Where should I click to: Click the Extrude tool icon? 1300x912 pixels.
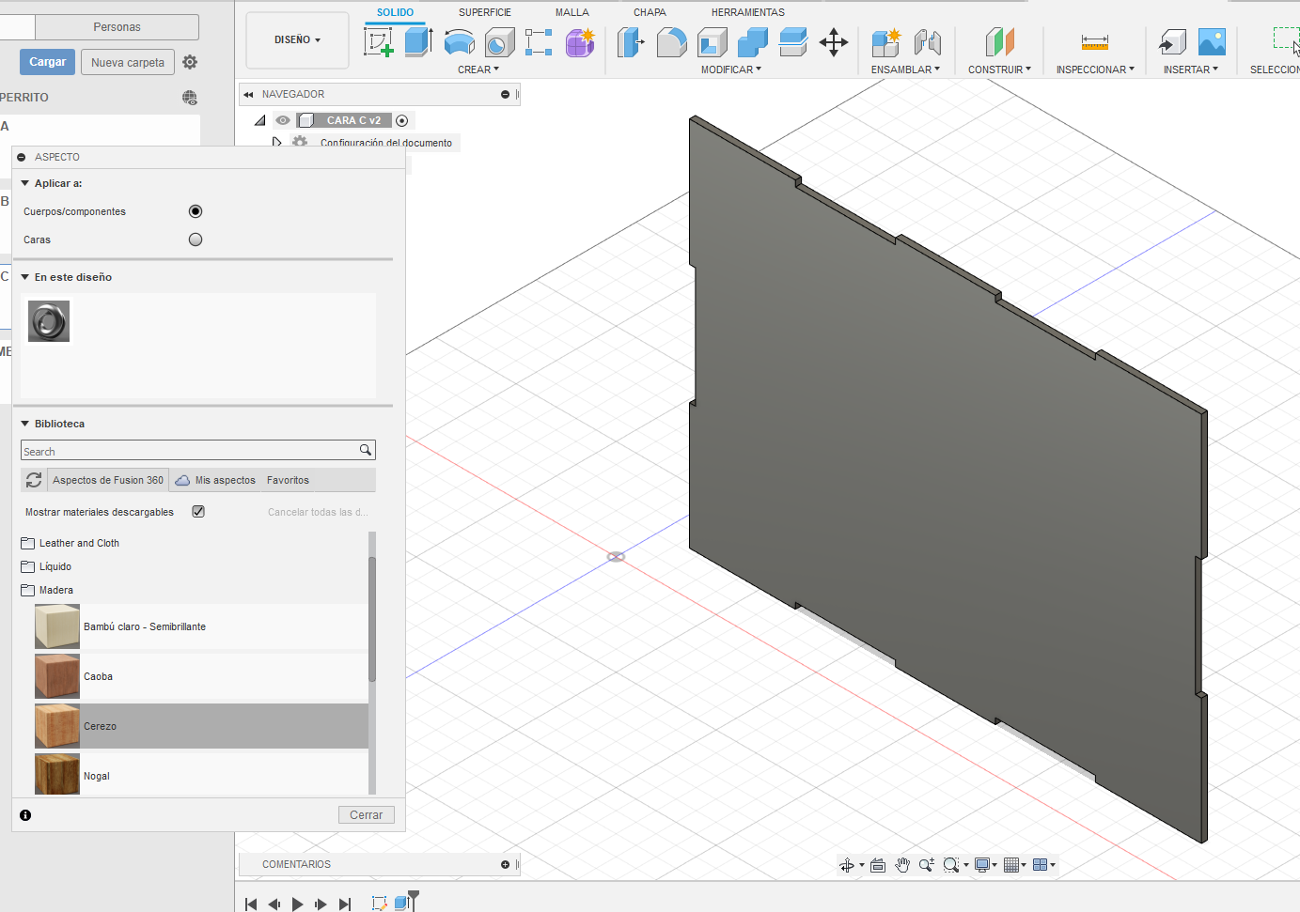pyautogui.click(x=418, y=42)
